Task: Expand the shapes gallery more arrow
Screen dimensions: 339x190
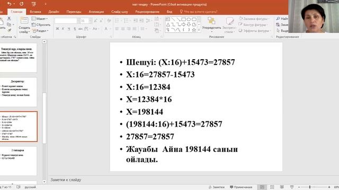Action: [x=199, y=30]
